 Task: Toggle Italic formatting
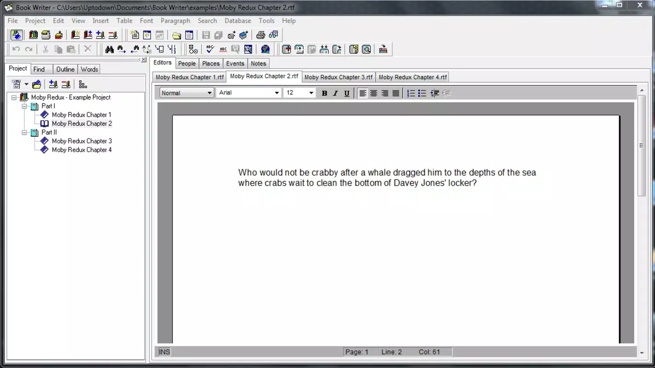335,93
